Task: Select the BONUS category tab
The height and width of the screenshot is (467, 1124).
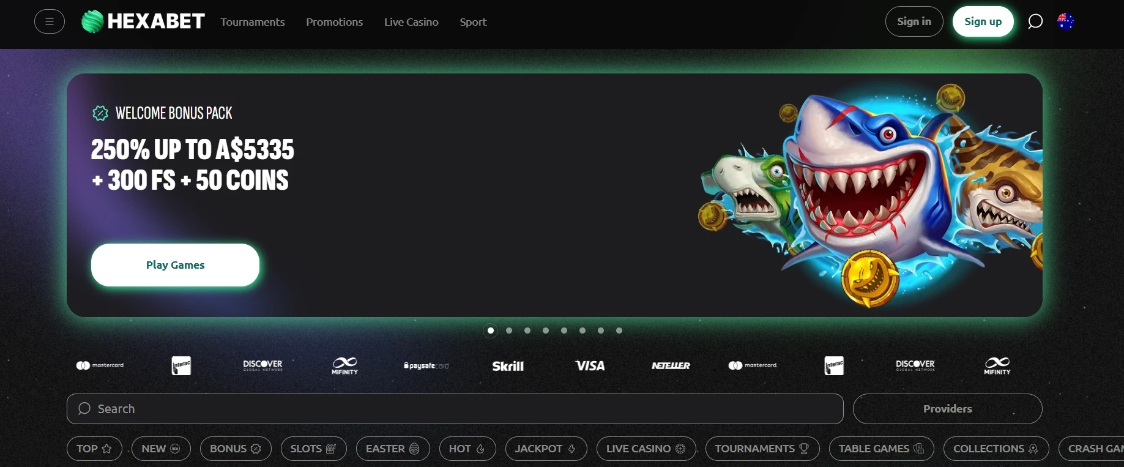Action: [x=236, y=449]
